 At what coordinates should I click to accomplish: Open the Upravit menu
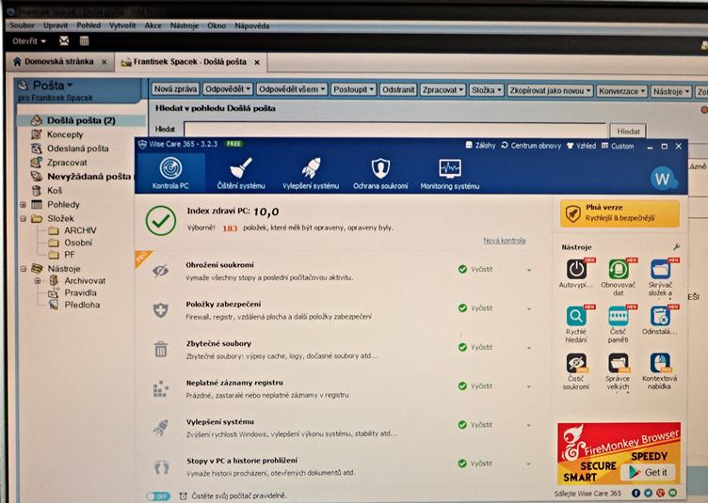[x=56, y=25]
